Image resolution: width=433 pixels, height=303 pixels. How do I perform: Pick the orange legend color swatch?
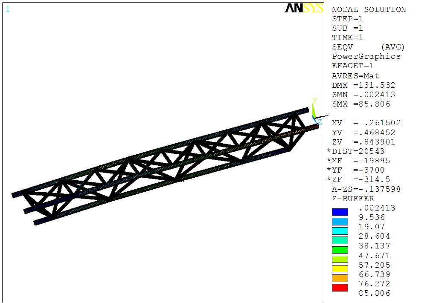340,278
